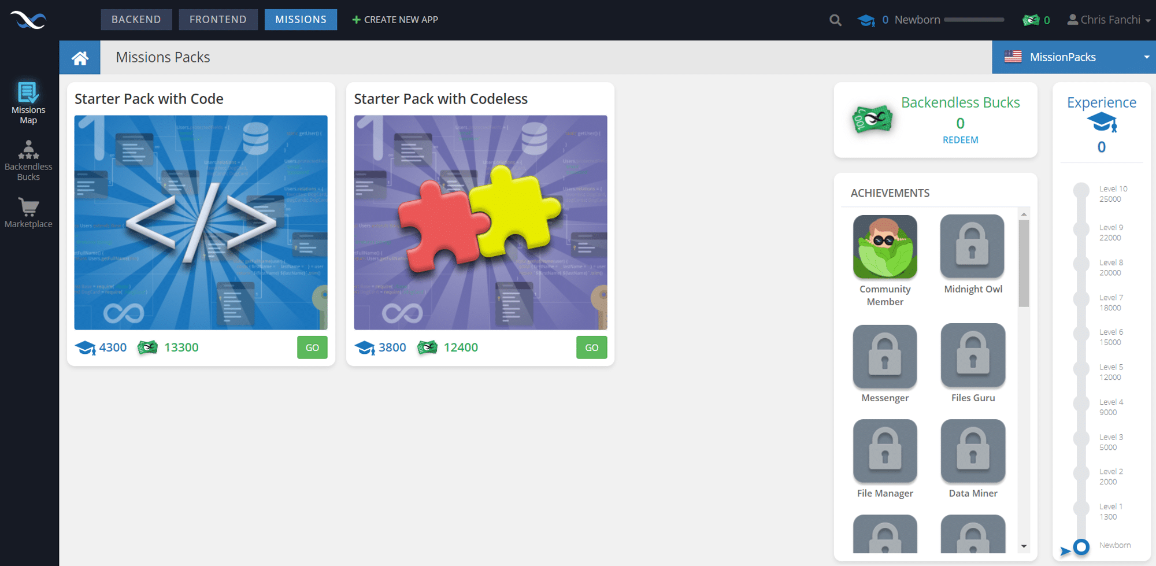
Task: Click the "Backendless Bucks" panel heading
Action: [961, 102]
